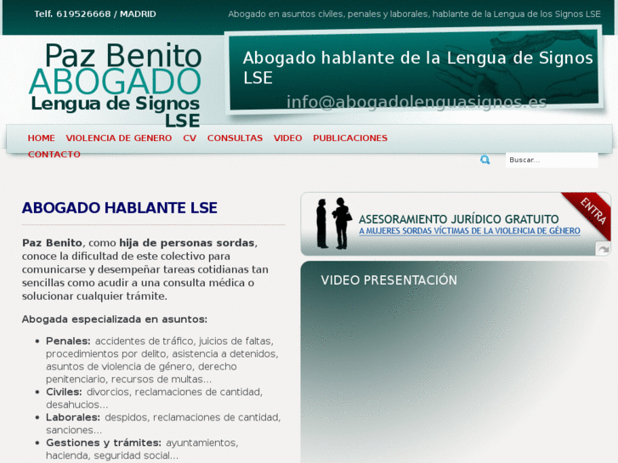Viewport: 618px width, 463px height.
Task: Click the ASESORAMIENTO JURÍDICO GRATUITO heading
Action: click(458, 218)
